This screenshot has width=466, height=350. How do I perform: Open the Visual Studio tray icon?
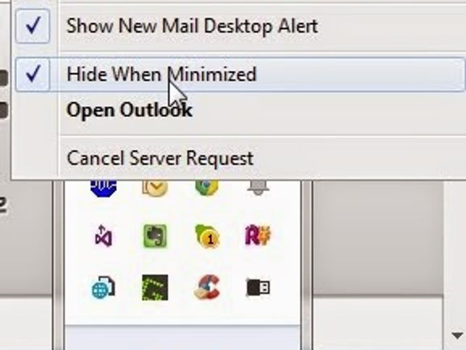(103, 236)
